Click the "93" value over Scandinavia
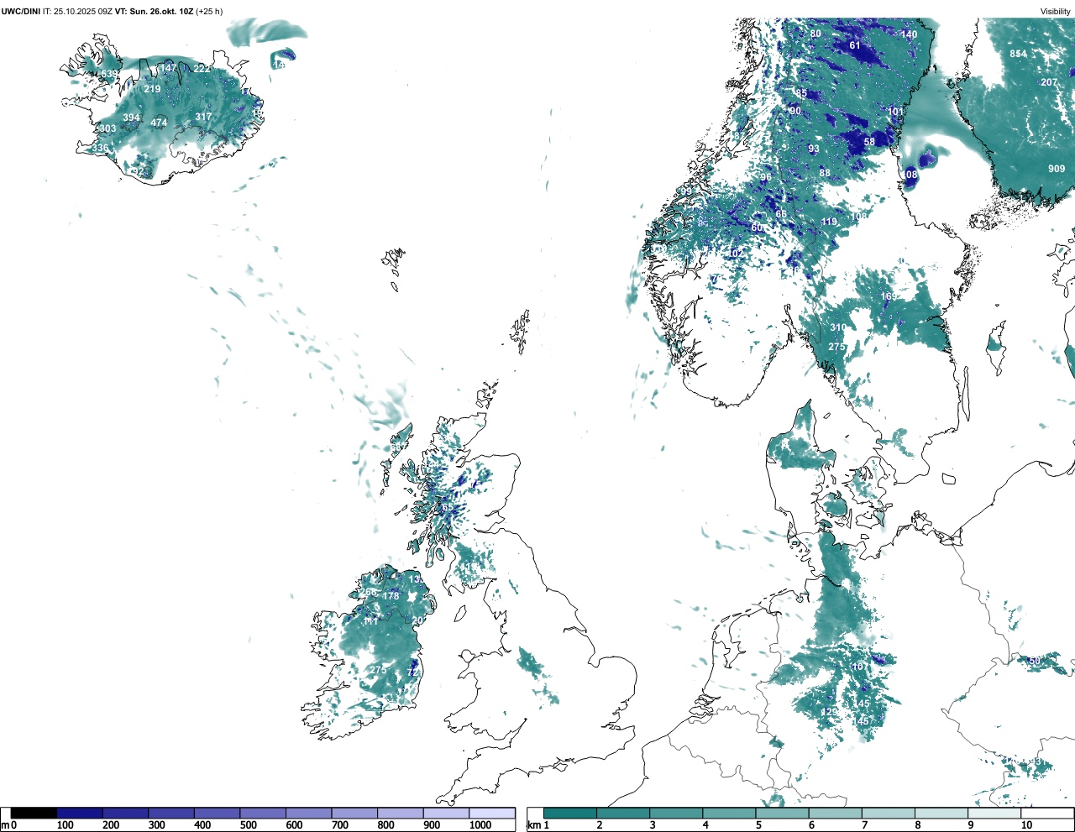 point(814,149)
